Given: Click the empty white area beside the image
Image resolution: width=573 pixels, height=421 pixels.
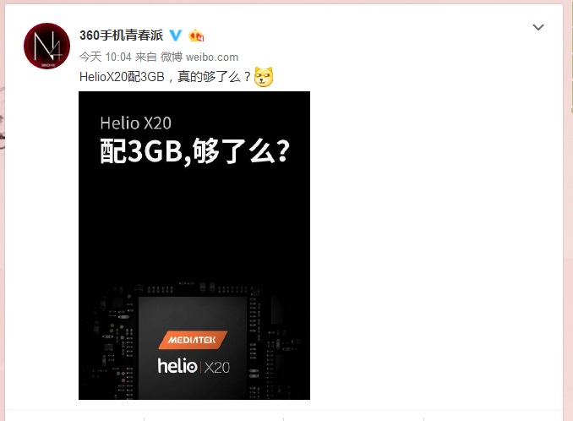Looking at the screenshot, I should tap(435, 245).
